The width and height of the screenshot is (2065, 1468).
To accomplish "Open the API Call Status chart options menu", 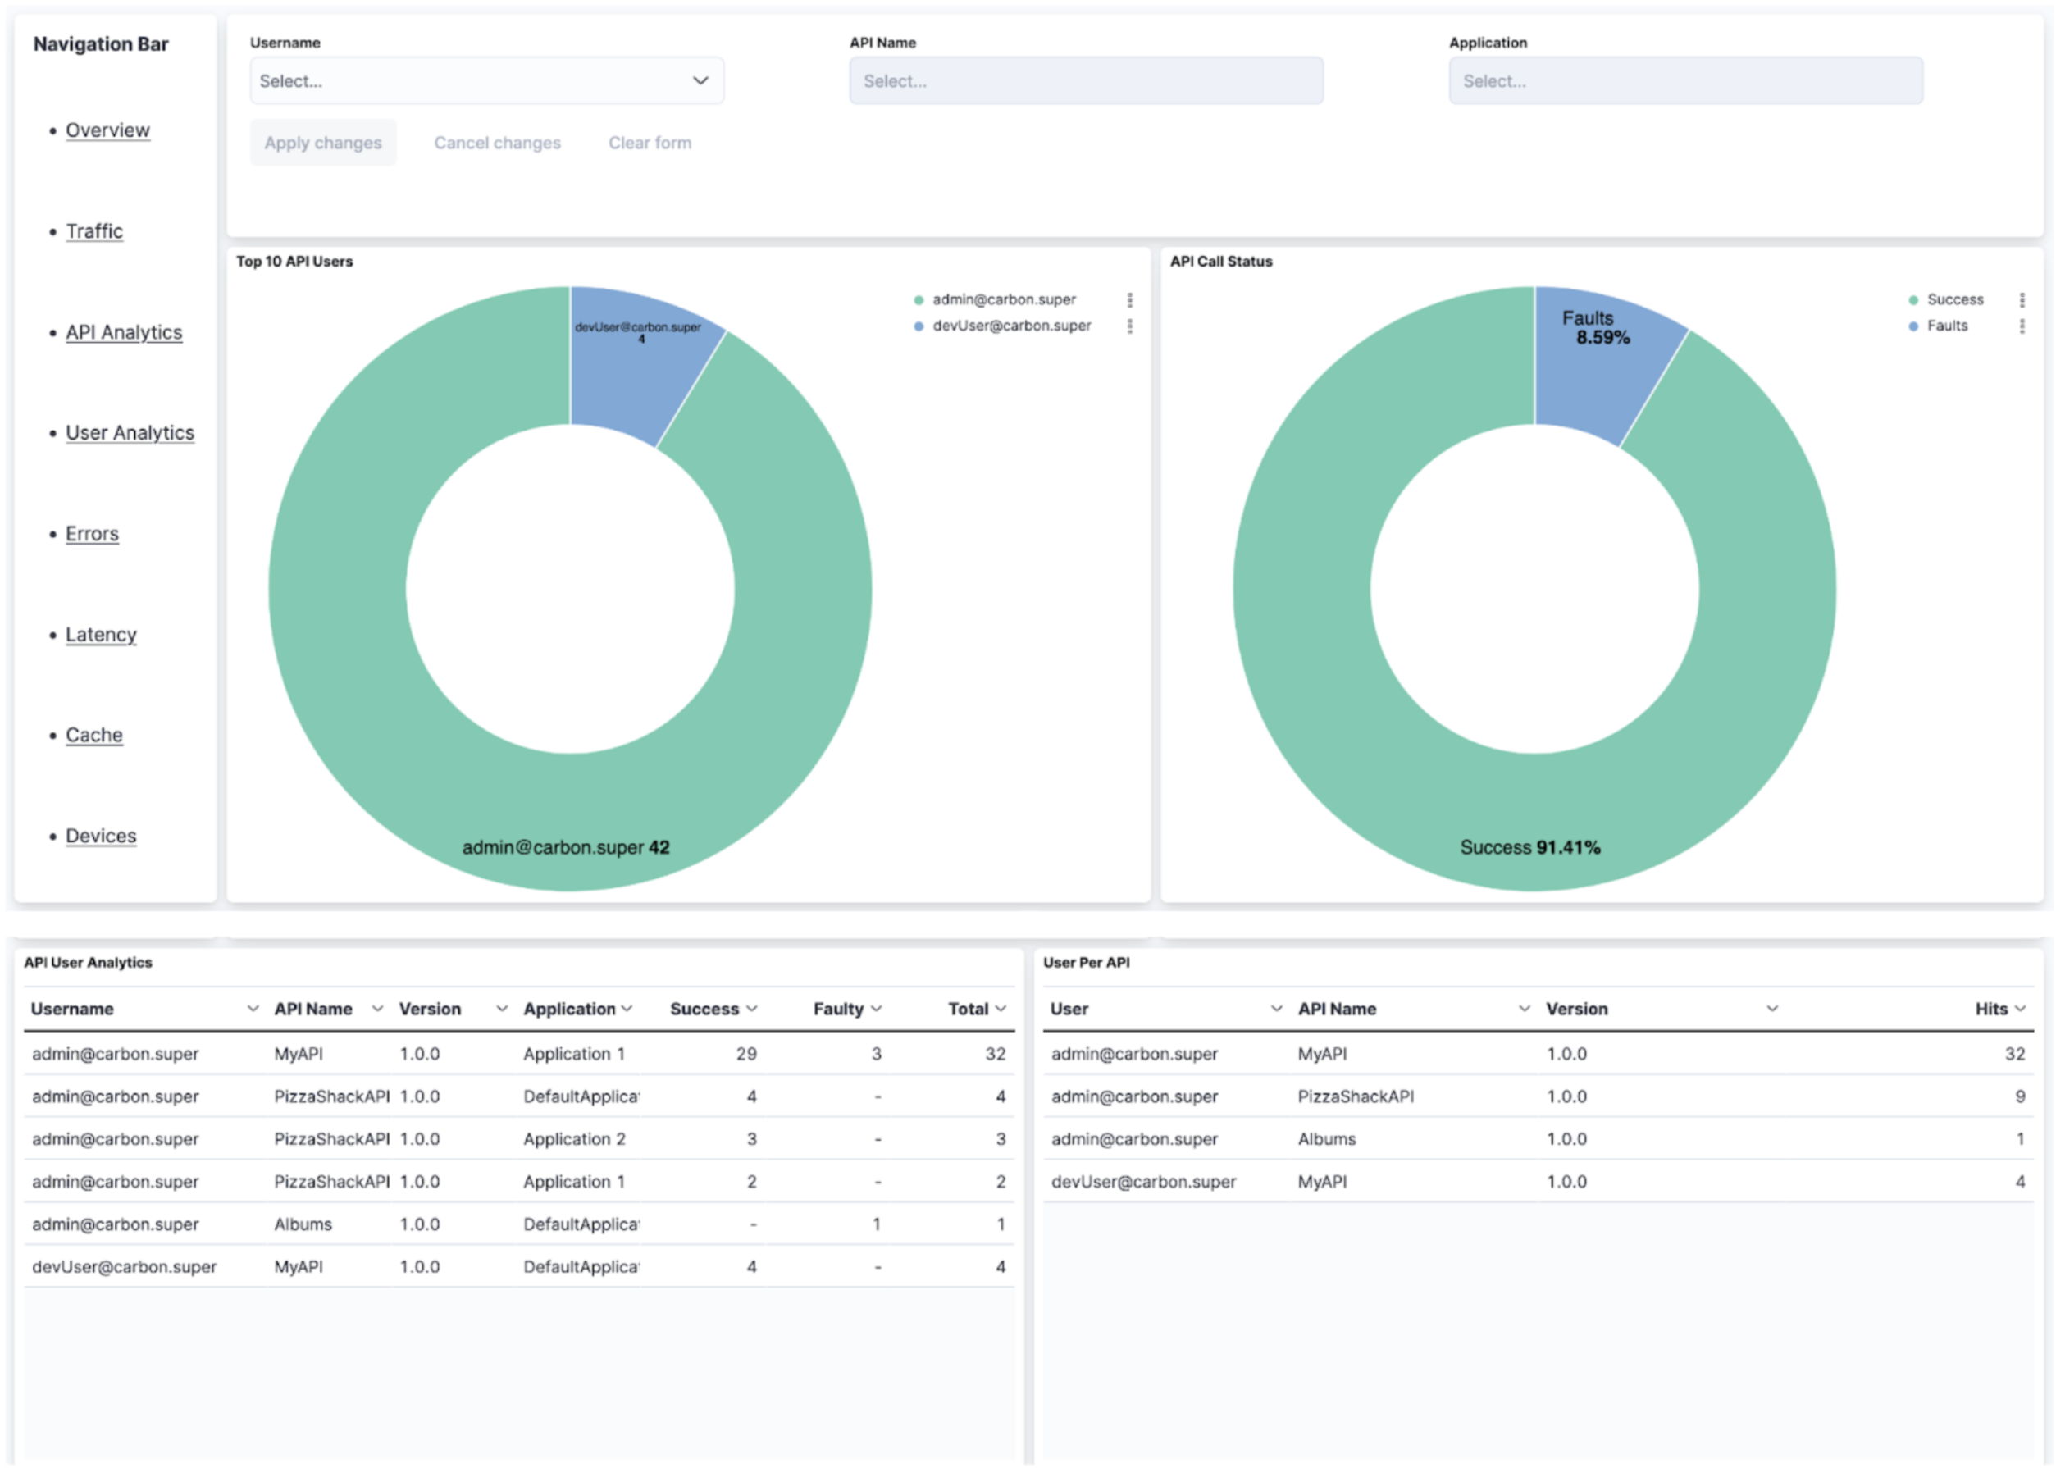I will tap(2024, 300).
